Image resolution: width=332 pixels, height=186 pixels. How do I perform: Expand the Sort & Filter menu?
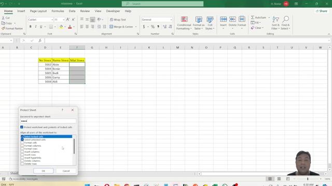(x=275, y=23)
